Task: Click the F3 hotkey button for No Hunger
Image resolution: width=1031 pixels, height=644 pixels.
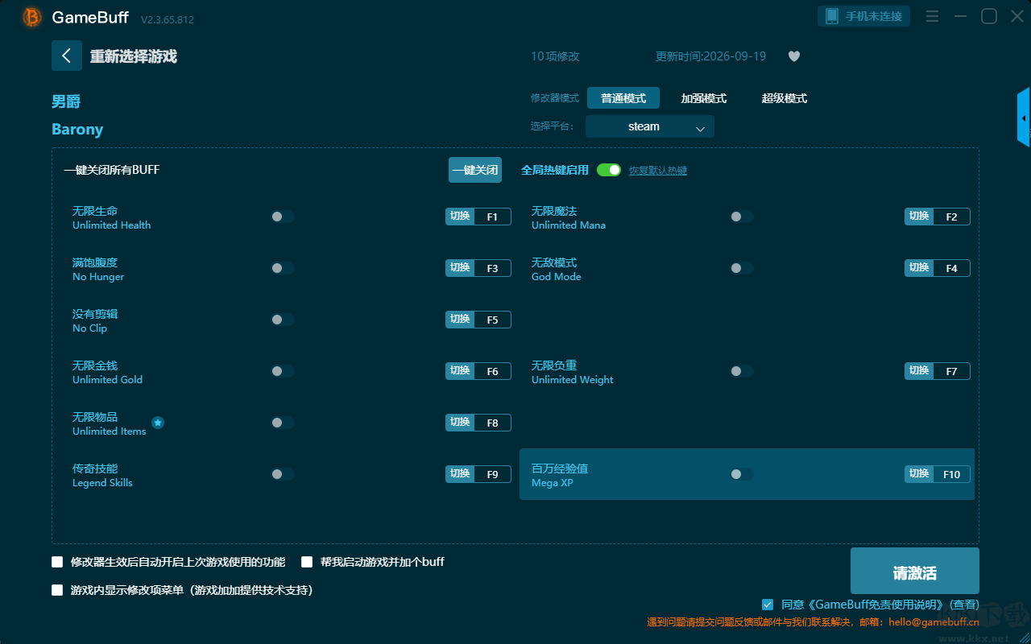Action: tap(492, 268)
